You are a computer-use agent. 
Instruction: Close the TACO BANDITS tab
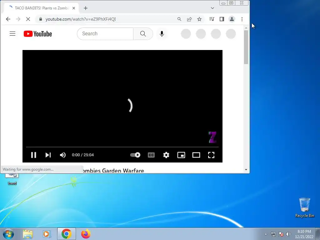tap(74, 8)
